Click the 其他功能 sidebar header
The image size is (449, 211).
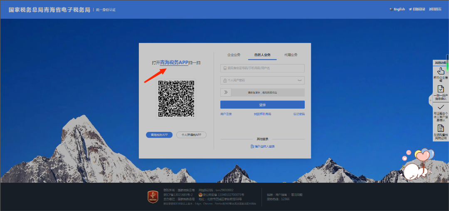click(x=440, y=62)
